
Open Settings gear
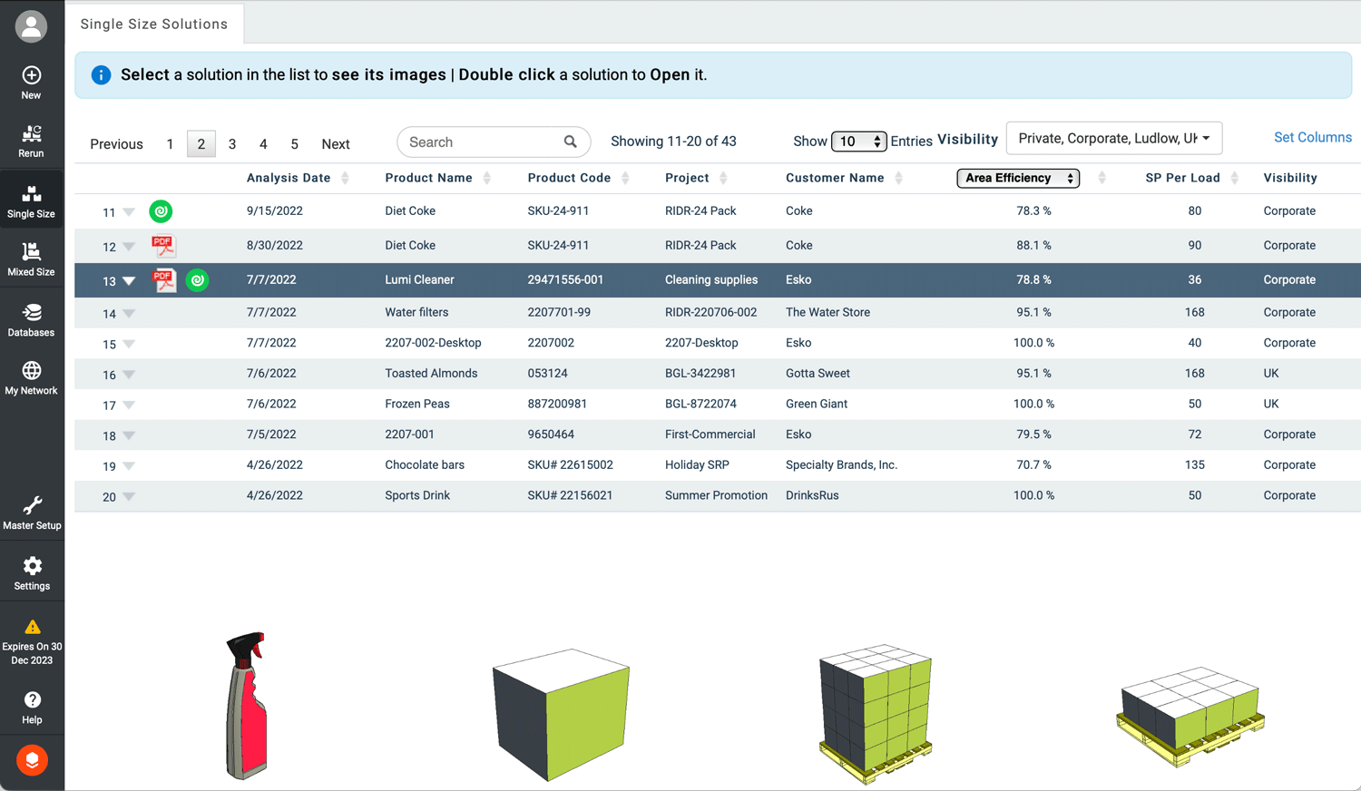pyautogui.click(x=32, y=573)
